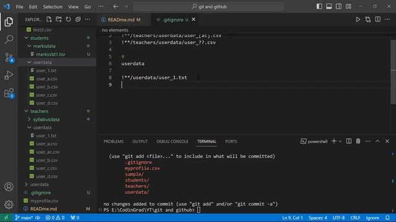Open the Run and Debug view
Viewport: 396px width, 222px height.
9,75
